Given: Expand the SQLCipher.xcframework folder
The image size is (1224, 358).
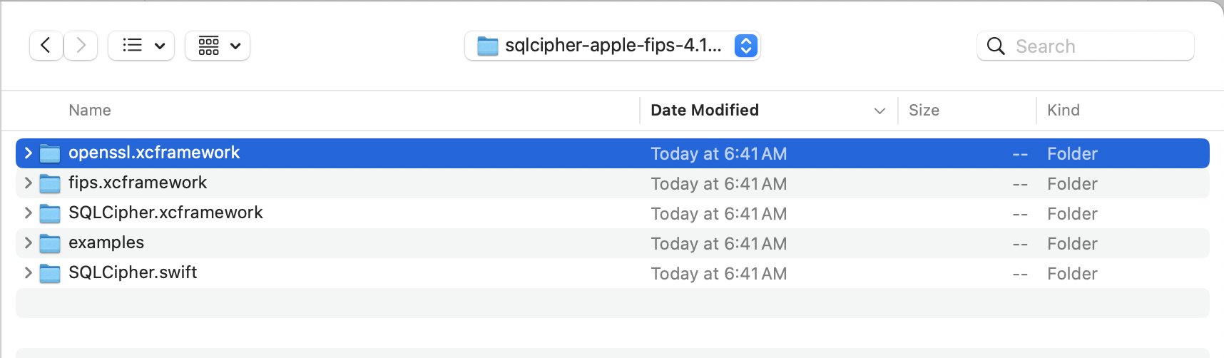Looking at the screenshot, I should pyautogui.click(x=28, y=213).
